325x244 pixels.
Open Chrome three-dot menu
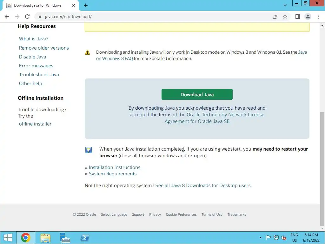tap(318, 17)
